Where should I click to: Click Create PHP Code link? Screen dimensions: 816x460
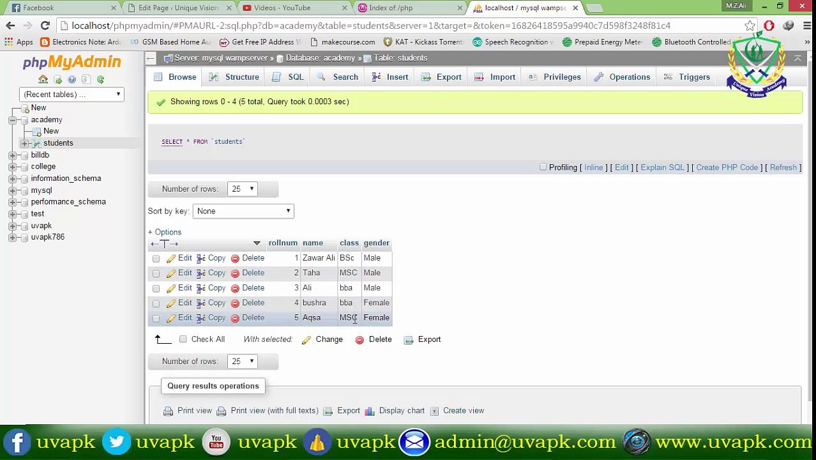[x=727, y=167]
